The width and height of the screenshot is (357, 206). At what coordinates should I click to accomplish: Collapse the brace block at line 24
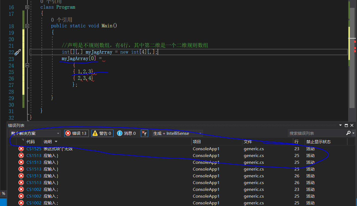click(x=27, y=65)
